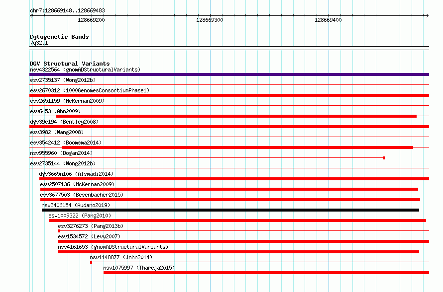This screenshot has width=443, height=292.
Task: Open esv1534572 (Levy2007) variant
Action: [89, 236]
